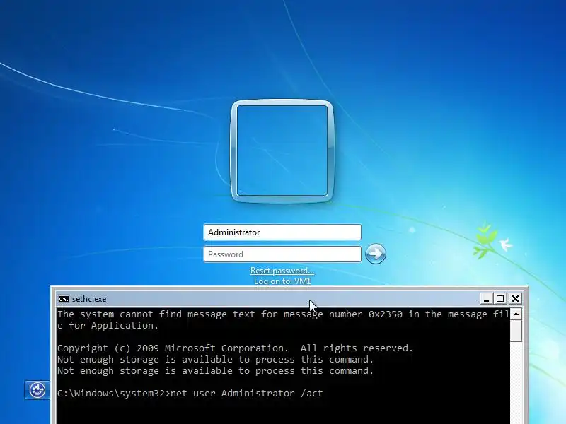
Task: Click the user account picture frame
Action: coord(282,151)
